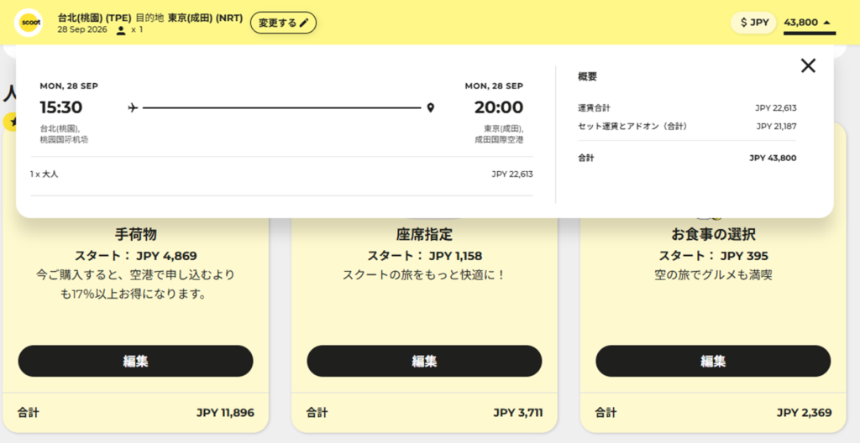Image resolution: width=860 pixels, height=443 pixels.
Task: Click the お食事の選択 card heading
Action: click(713, 235)
